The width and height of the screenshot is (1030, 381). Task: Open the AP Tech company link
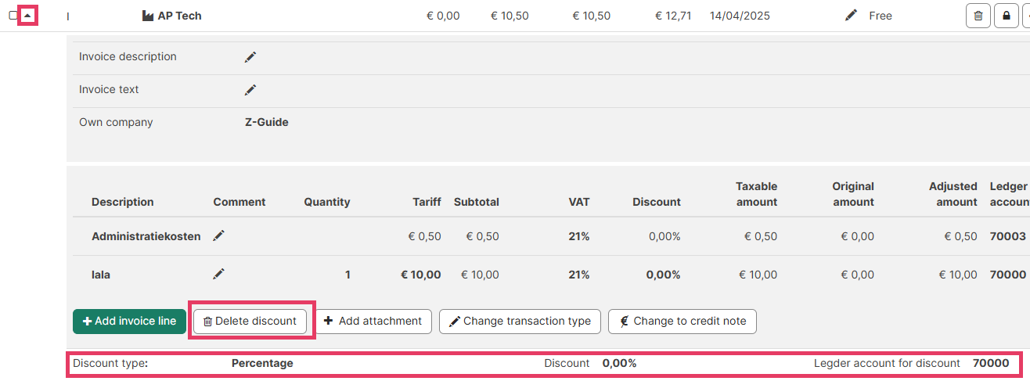tap(178, 16)
